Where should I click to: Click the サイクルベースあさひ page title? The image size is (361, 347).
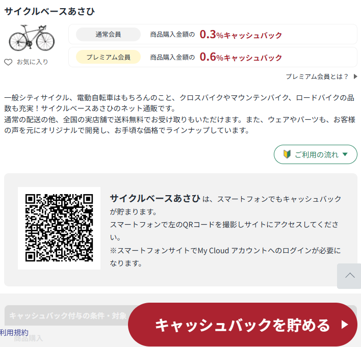[x=49, y=11]
